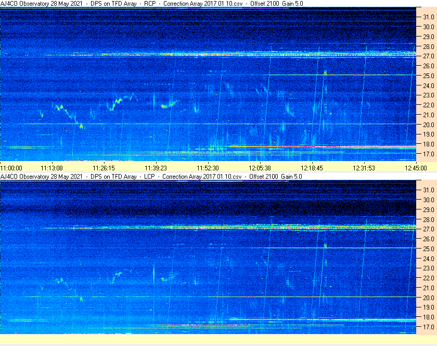Screen dimensions: 437x346
Task: Click the RCP spectrogram title text
Action: point(151,4)
